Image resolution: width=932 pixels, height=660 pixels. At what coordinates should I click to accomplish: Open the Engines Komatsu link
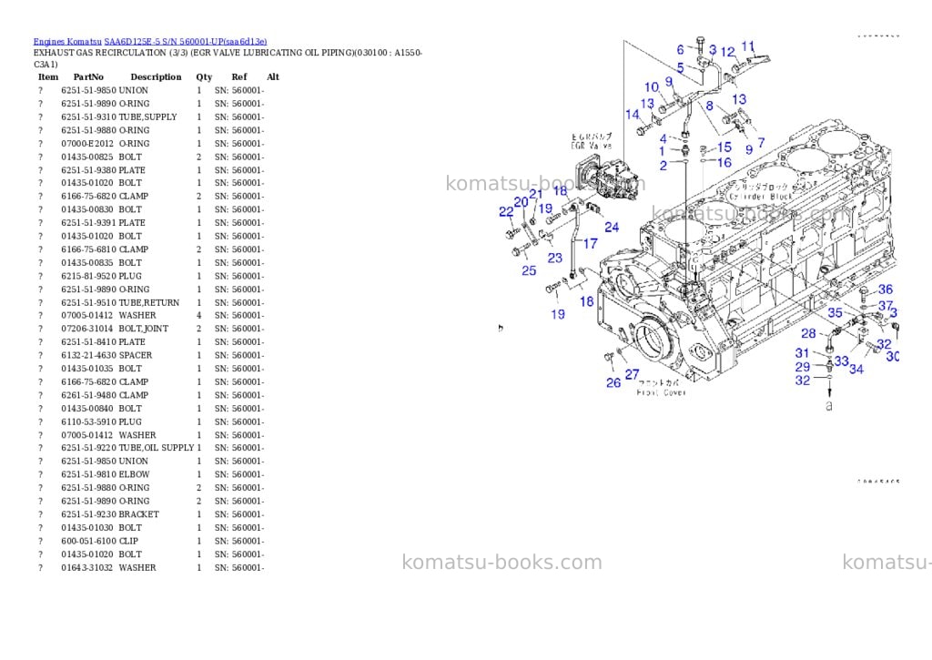tap(67, 42)
